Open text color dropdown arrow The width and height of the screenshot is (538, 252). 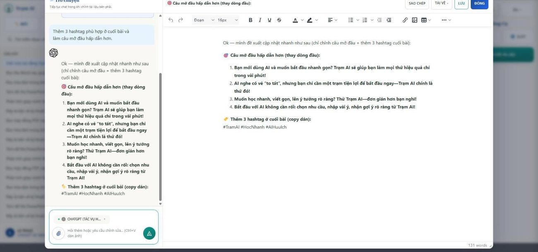pyautogui.click(x=302, y=20)
